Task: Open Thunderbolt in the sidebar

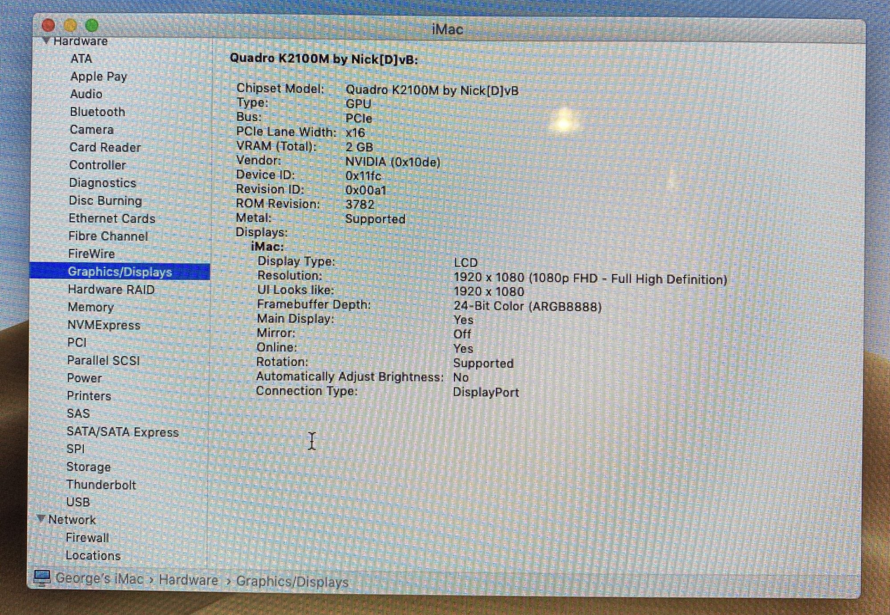Action: click(101, 485)
